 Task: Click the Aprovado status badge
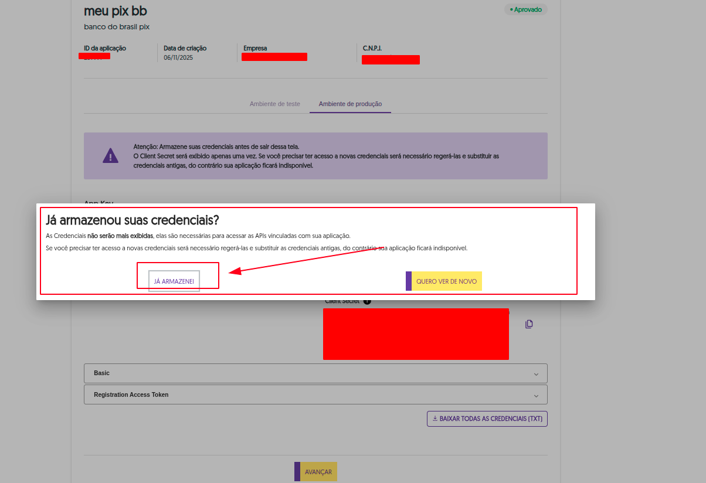click(526, 10)
